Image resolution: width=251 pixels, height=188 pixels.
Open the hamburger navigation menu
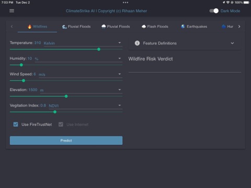coord(12,11)
